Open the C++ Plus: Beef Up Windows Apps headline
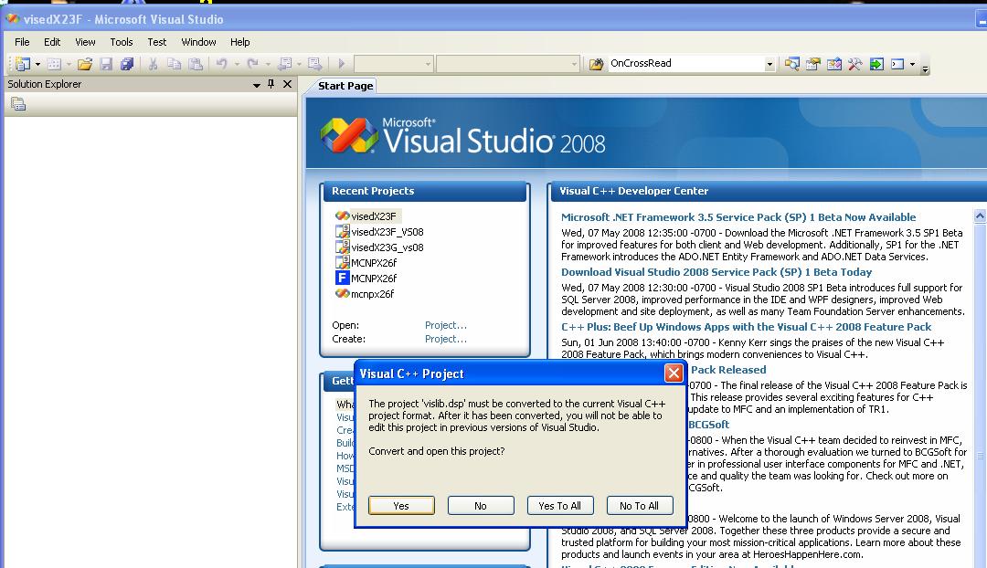 (x=746, y=327)
